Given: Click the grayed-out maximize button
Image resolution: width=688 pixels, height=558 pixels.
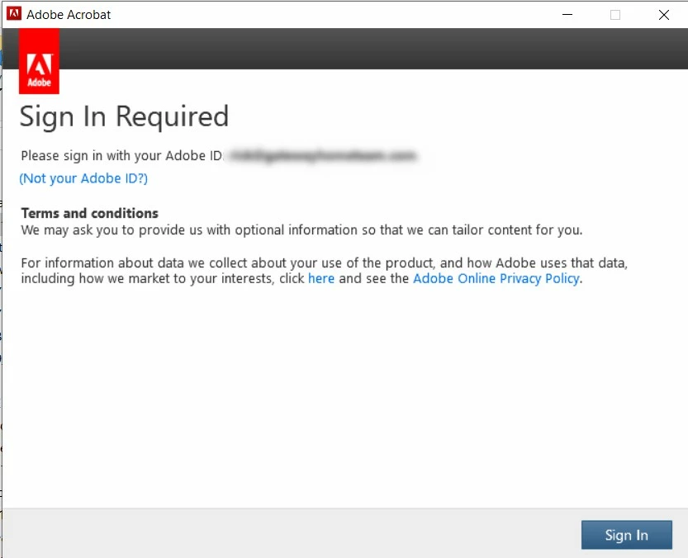Looking at the screenshot, I should point(615,15).
